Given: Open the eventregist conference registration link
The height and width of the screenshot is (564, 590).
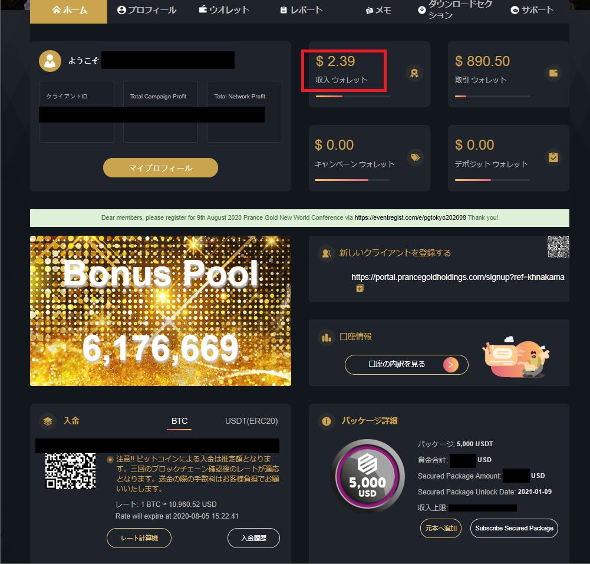Looking at the screenshot, I should (x=410, y=218).
